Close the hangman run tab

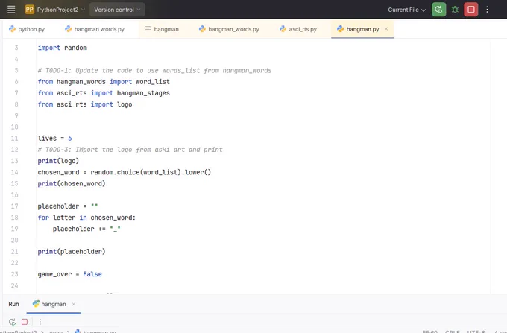[x=73, y=304]
